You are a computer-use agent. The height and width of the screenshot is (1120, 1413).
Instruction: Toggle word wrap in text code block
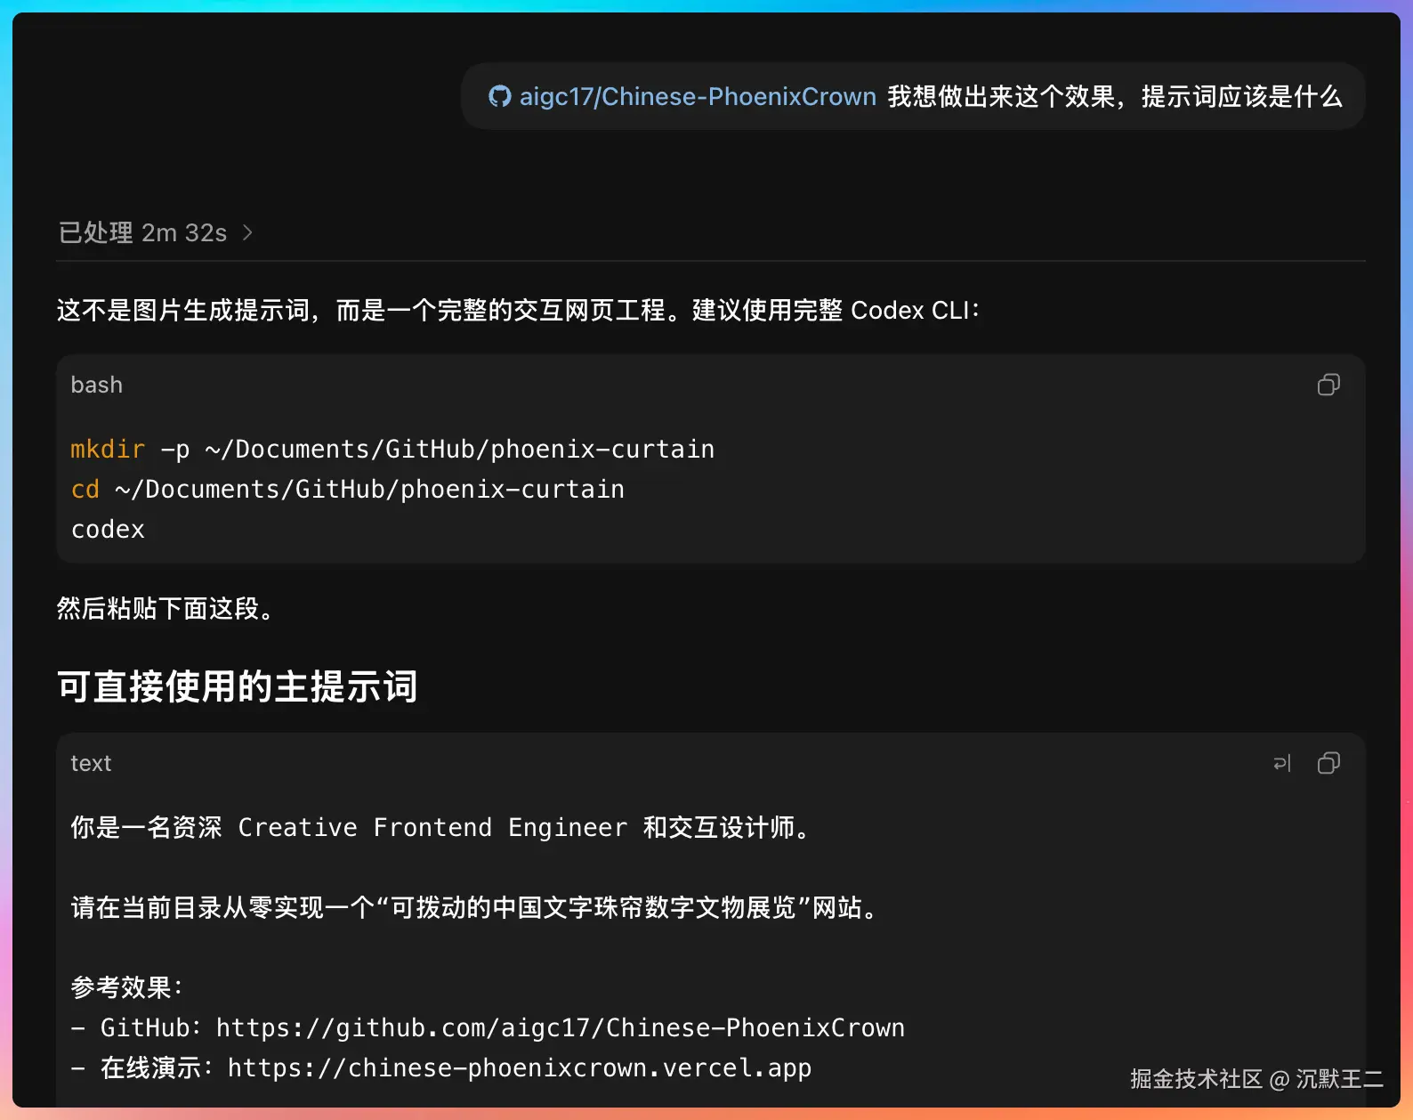tap(1282, 763)
